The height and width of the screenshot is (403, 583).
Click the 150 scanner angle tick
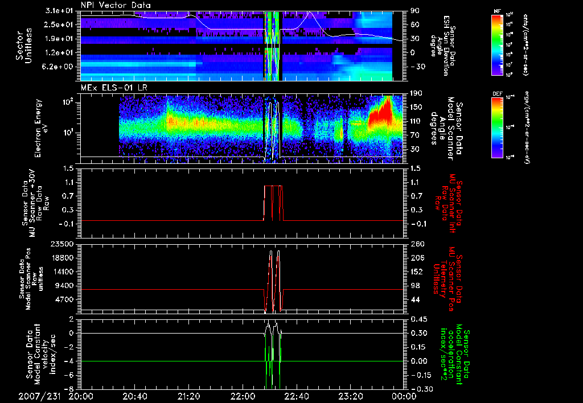coord(416,108)
